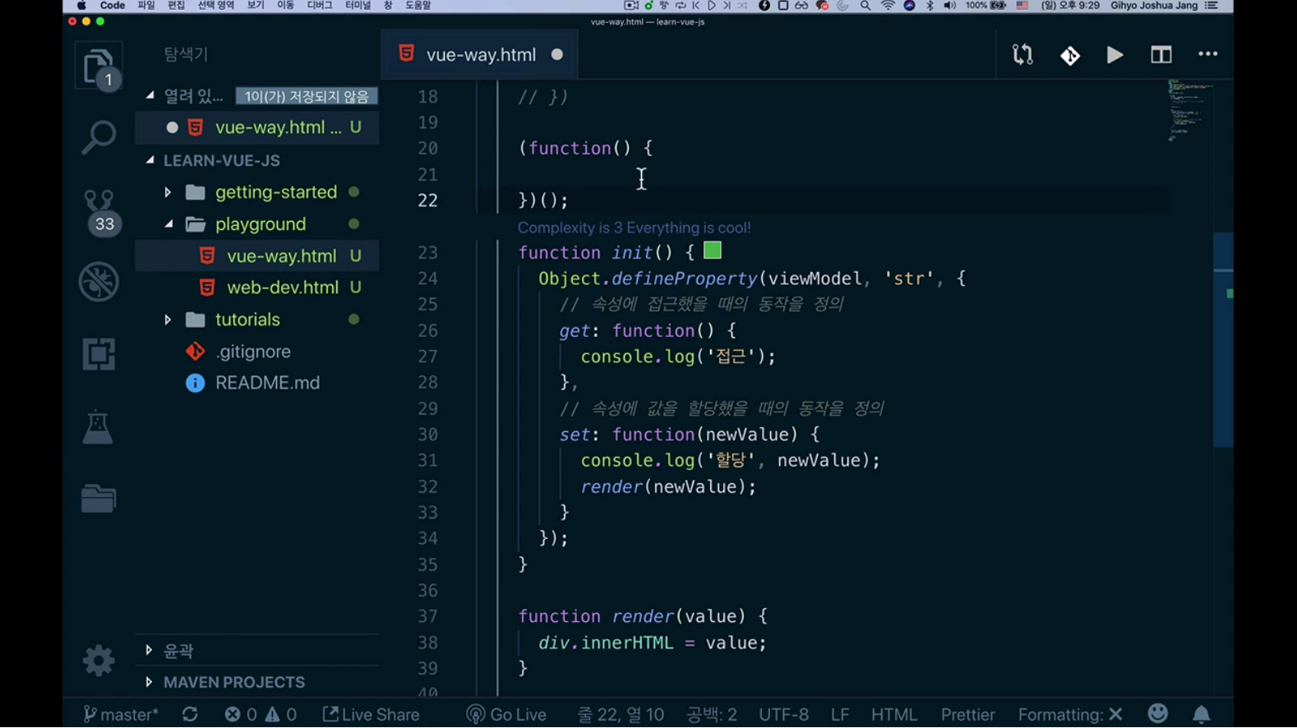Open the Extensions view icon
This screenshot has width=1297, height=728.
pyautogui.click(x=98, y=354)
